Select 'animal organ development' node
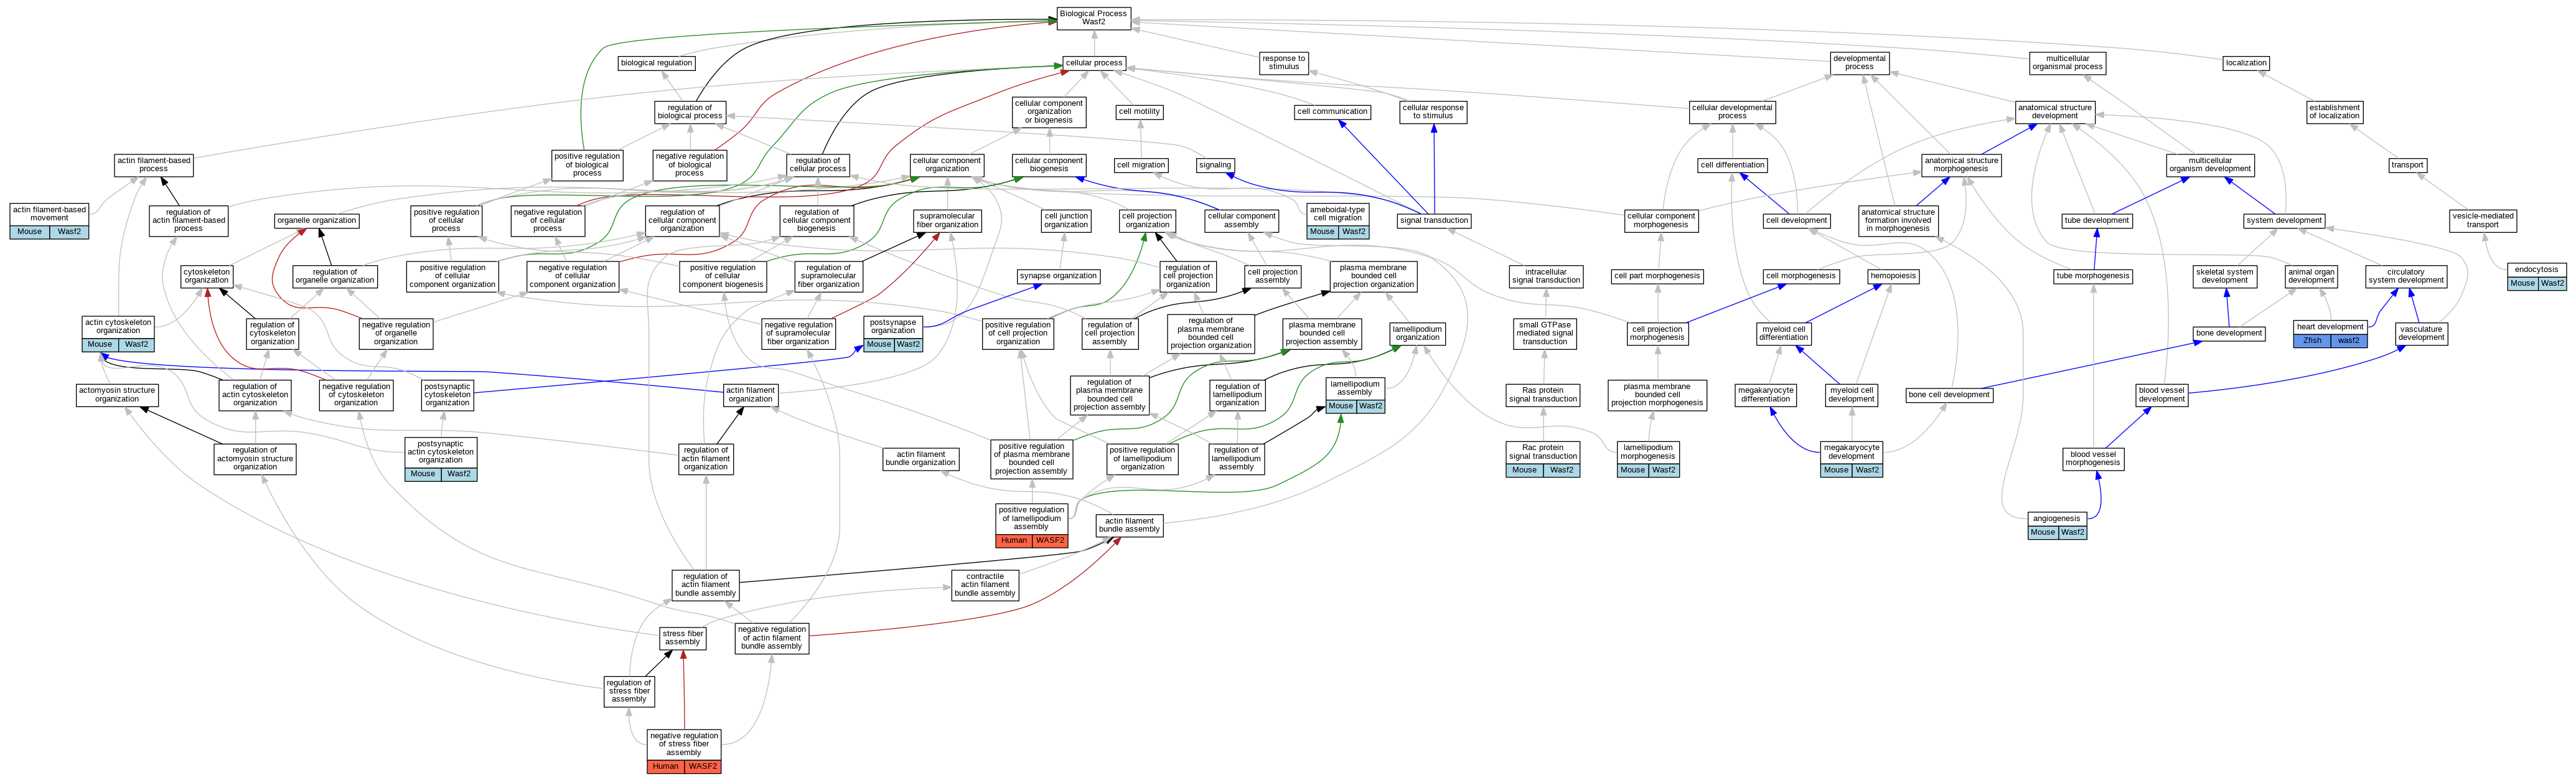The image size is (2576, 780). (2311, 276)
